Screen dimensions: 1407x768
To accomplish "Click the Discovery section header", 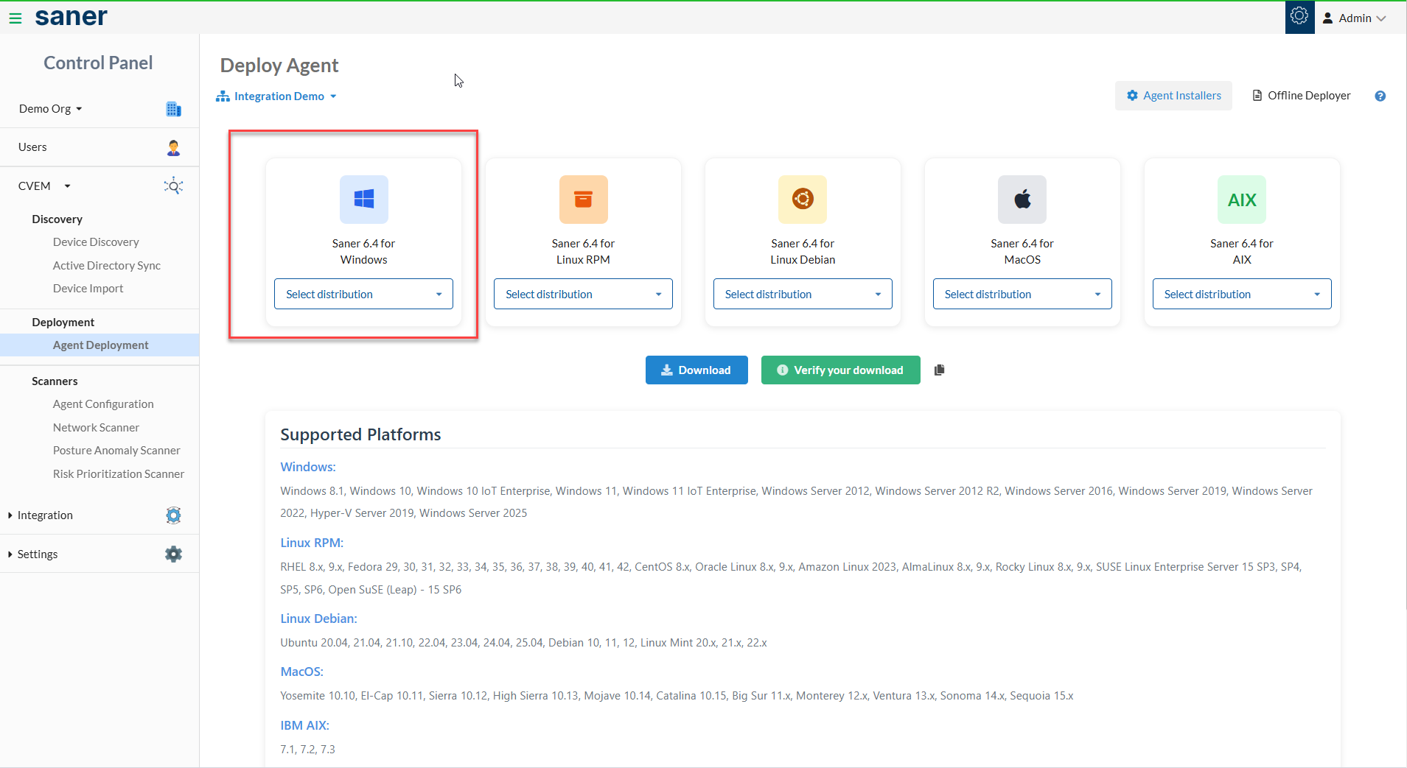I will click(57, 219).
